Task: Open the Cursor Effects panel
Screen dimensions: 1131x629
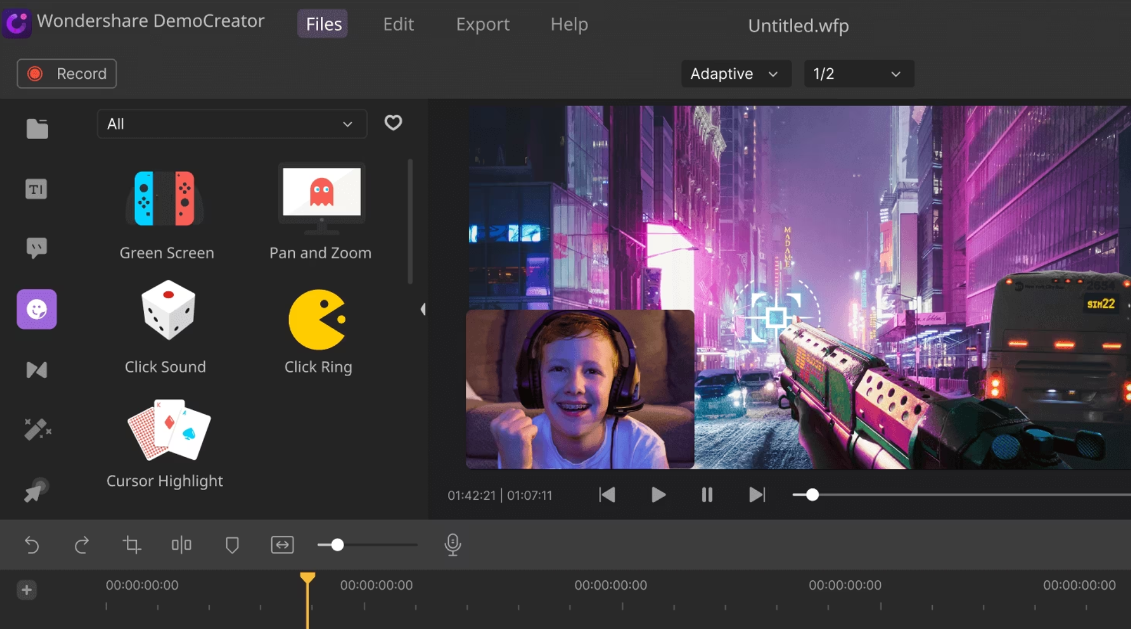Action: [36, 490]
